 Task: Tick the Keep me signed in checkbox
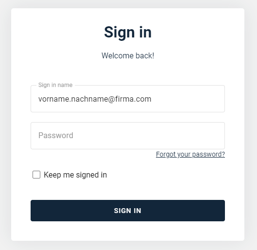point(36,175)
